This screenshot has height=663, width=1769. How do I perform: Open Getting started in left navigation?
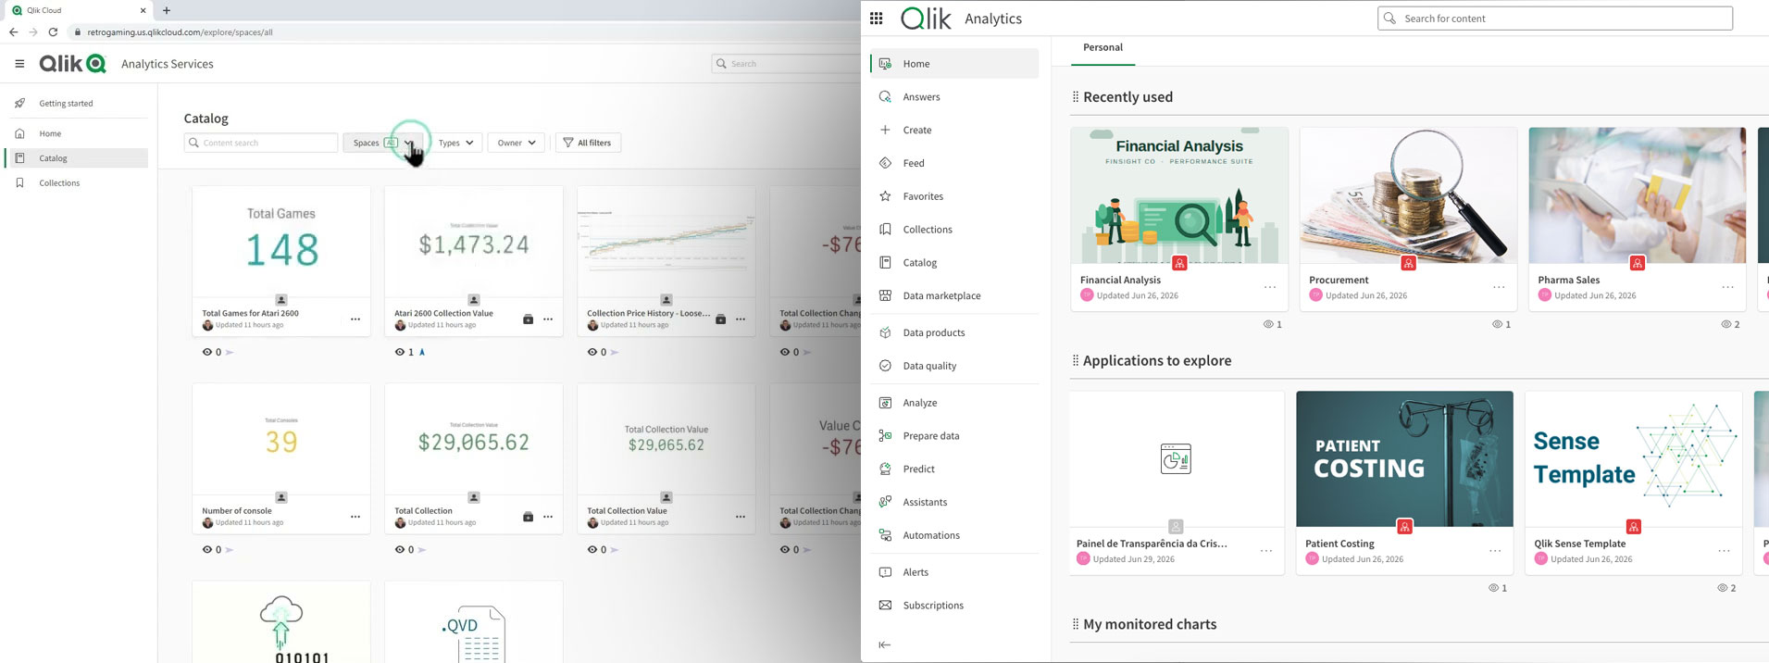click(76, 104)
